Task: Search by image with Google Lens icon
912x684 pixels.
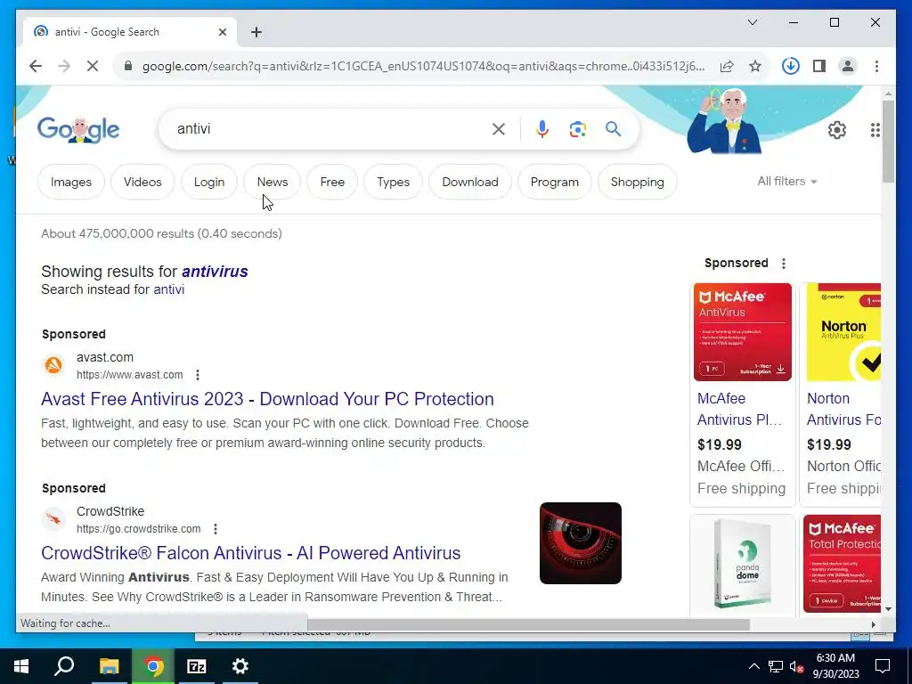Action: click(577, 129)
